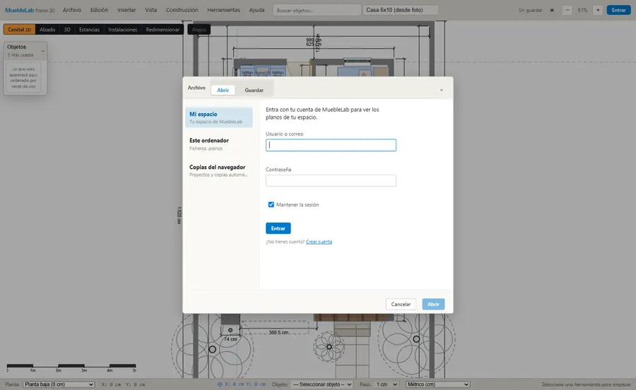Image resolution: width=636 pixels, height=390 pixels.
Task: Click the zoom percentage 61% label
Action: tap(582, 10)
